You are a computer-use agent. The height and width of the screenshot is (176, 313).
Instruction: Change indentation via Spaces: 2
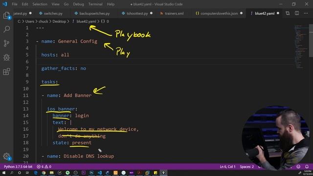coord(246,166)
